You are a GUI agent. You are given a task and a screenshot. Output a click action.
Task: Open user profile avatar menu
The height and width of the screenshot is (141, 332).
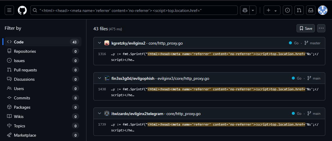click(x=322, y=10)
